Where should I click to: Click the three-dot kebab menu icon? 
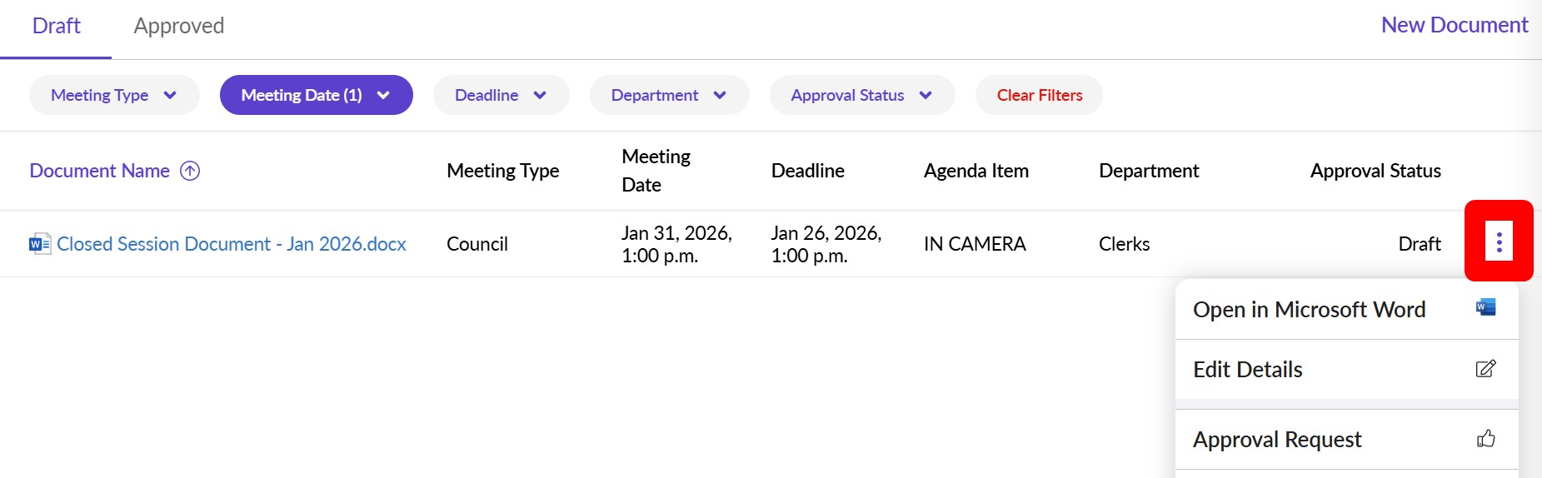point(1499,242)
